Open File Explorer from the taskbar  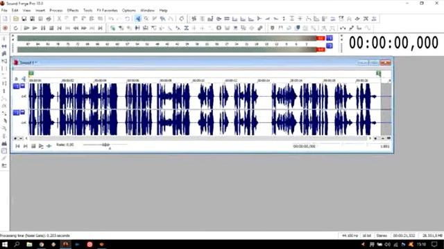click(x=29, y=244)
